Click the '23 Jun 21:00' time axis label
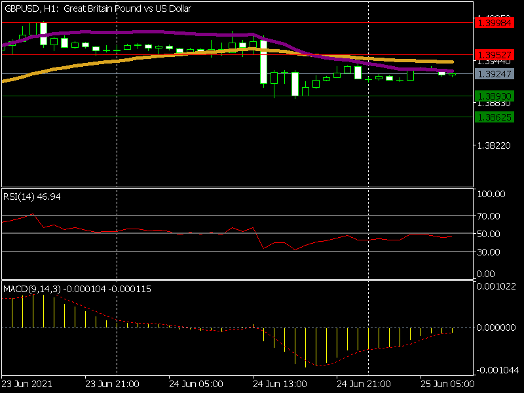This screenshot has height=393, width=524. [112, 384]
